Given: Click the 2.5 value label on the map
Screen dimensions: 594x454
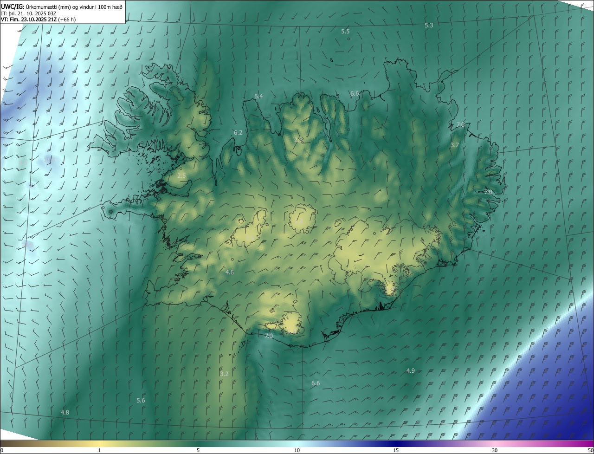Looking at the screenshot, I should 181,175.
